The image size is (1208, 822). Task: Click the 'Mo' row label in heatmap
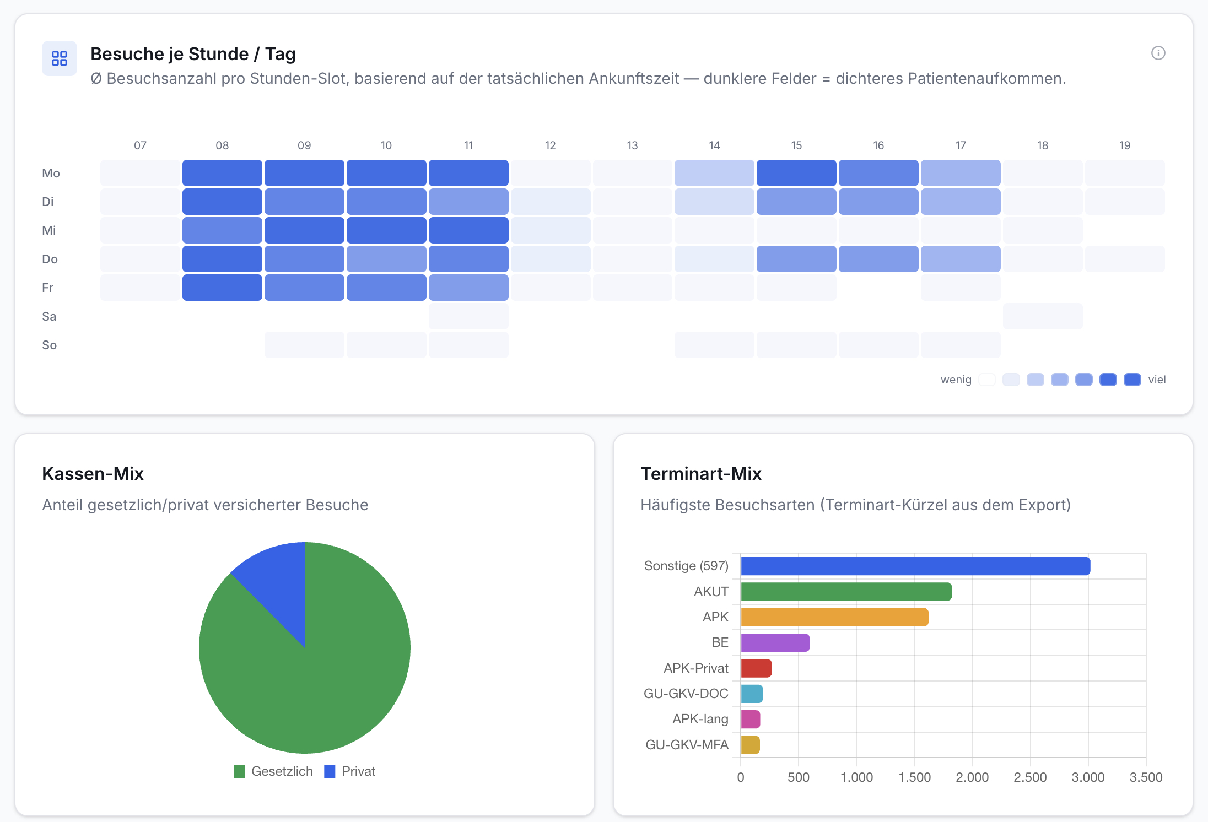tap(51, 173)
